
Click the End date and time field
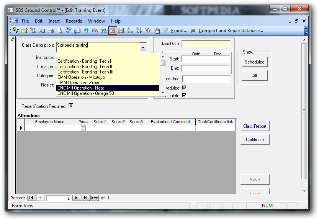pyautogui.click(x=205, y=68)
